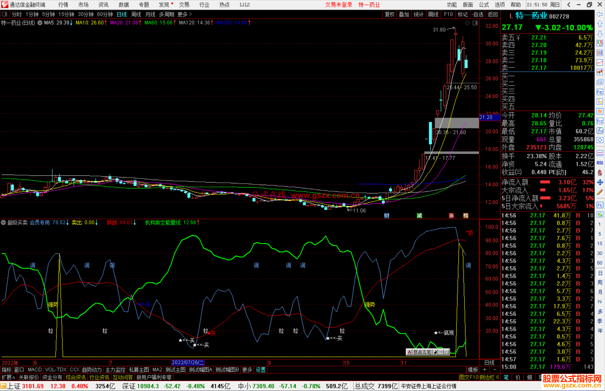Viewport: 605px width, 391px height.
Task: Click the panel toggle icon left of 分时
Action: click(4, 14)
